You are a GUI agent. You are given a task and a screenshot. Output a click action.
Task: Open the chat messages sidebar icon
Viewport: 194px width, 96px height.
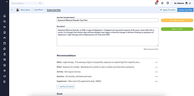tap(5, 21)
